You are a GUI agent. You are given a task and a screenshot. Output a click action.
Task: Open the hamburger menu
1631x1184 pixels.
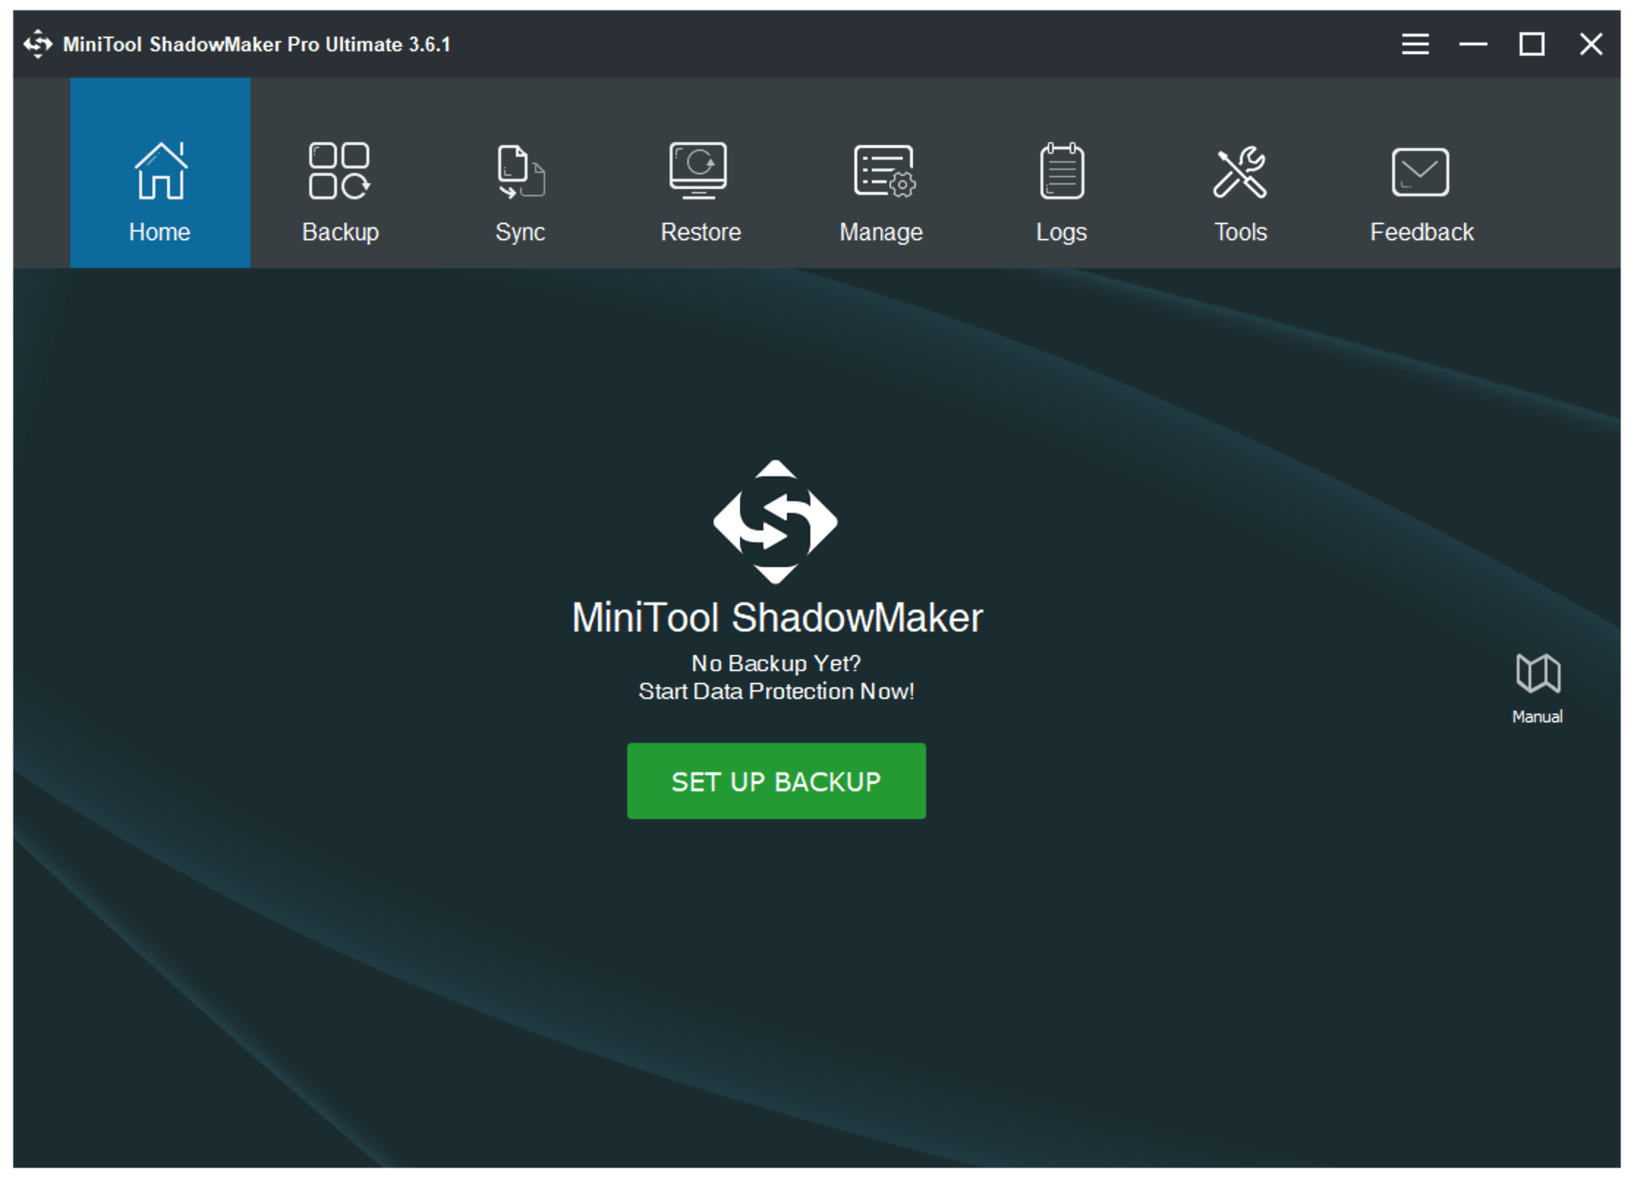[x=1416, y=44]
